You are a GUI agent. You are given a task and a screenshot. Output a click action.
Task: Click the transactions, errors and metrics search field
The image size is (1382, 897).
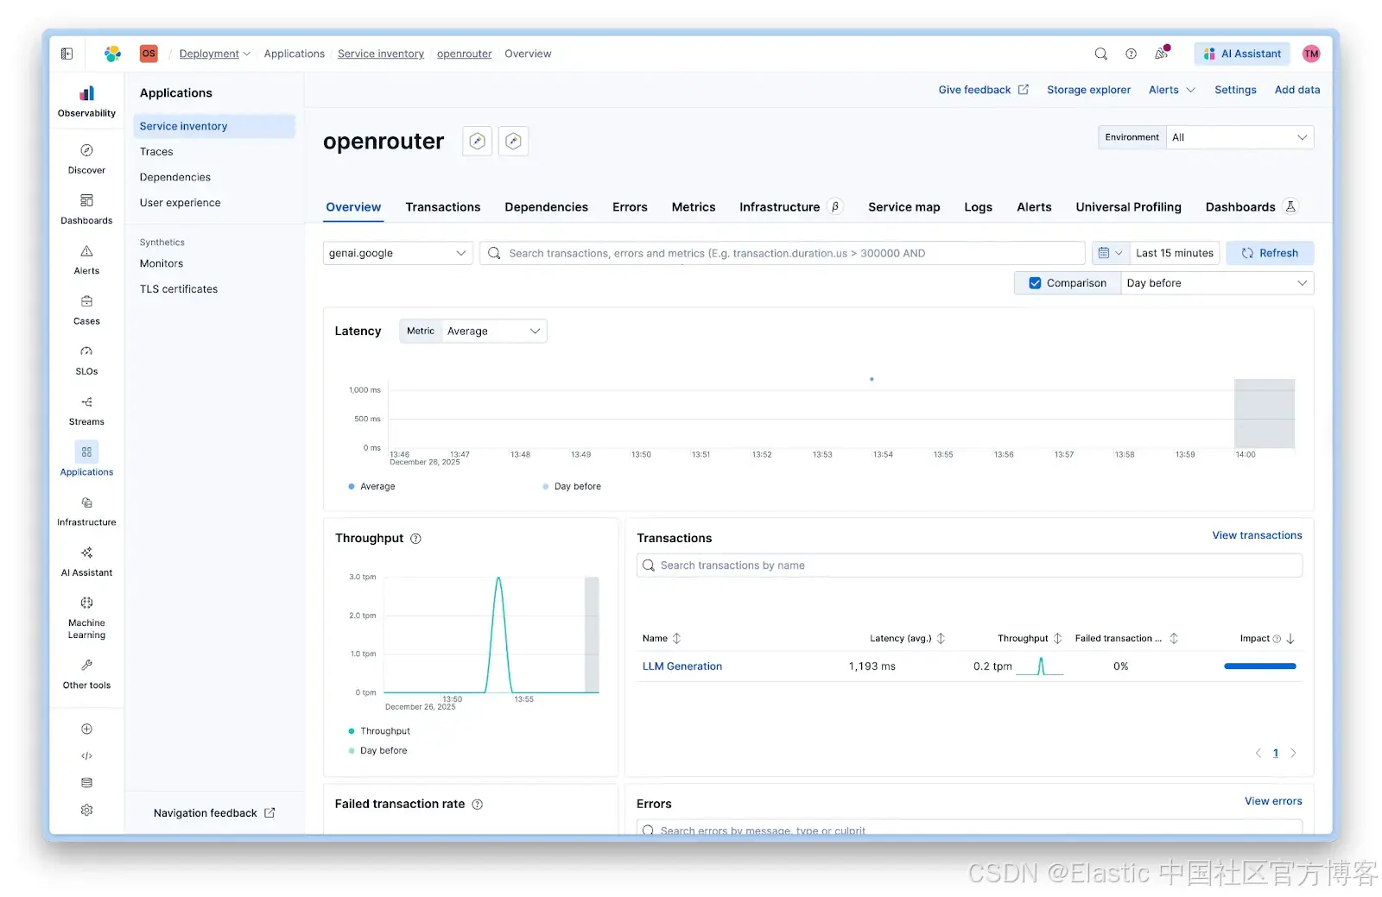point(782,253)
